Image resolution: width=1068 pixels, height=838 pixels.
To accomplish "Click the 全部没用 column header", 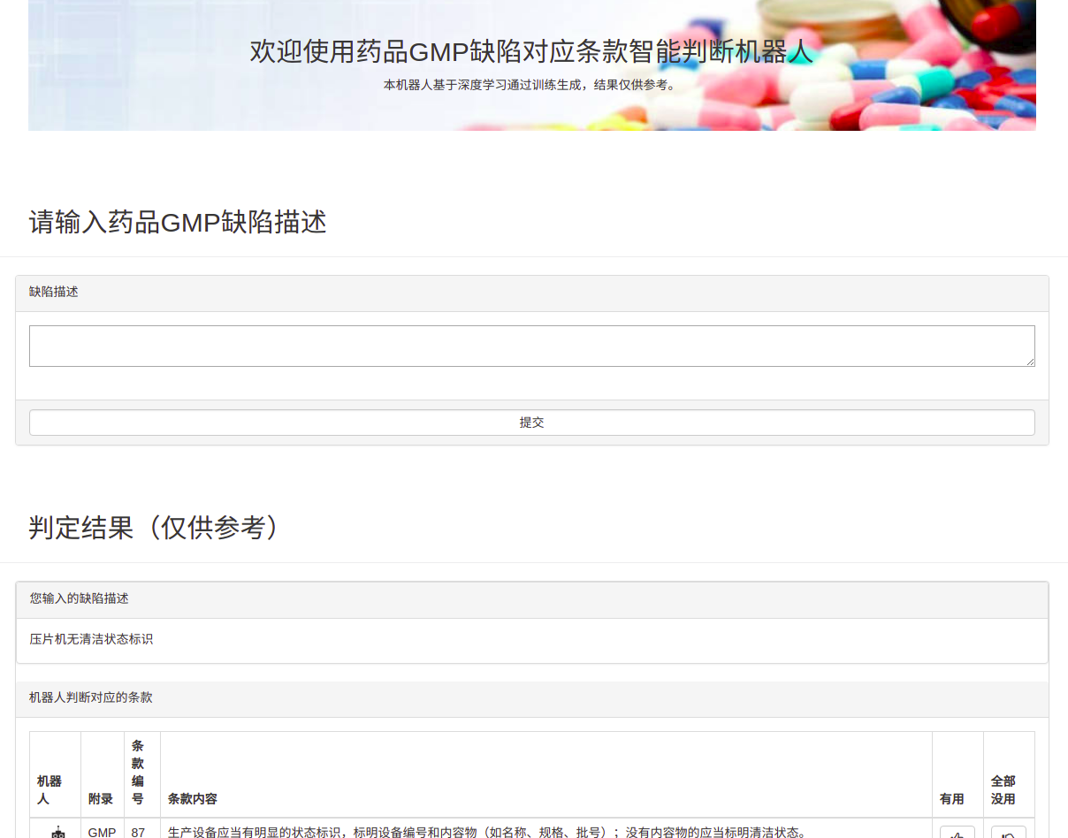I will [1003, 789].
